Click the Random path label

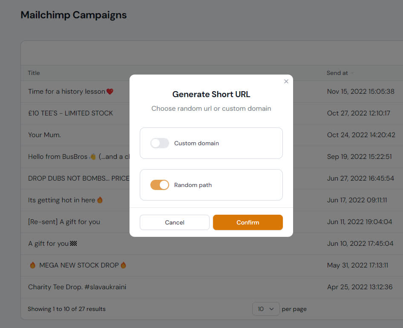coord(193,185)
